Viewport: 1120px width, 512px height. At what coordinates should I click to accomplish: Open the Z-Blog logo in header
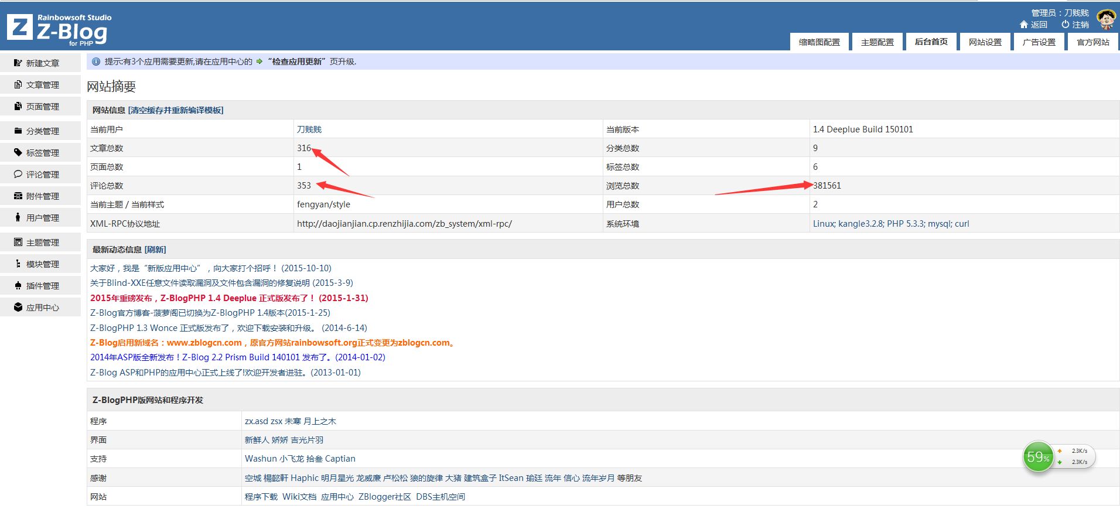(x=59, y=29)
